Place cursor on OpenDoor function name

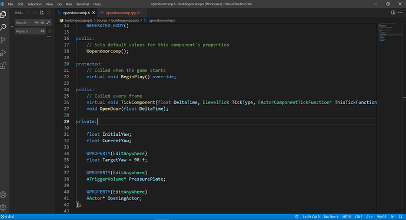(110, 109)
